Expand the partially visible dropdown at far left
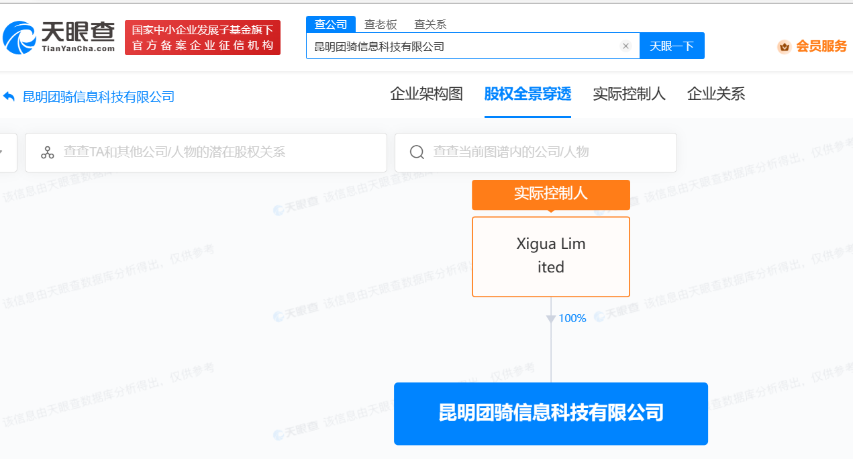Screen dimensions: 853x459 (x=4, y=152)
